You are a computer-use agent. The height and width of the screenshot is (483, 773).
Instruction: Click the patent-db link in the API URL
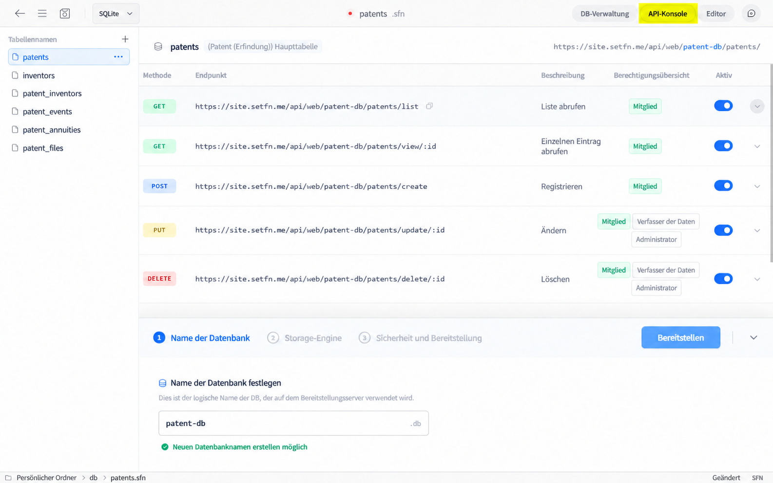click(702, 47)
